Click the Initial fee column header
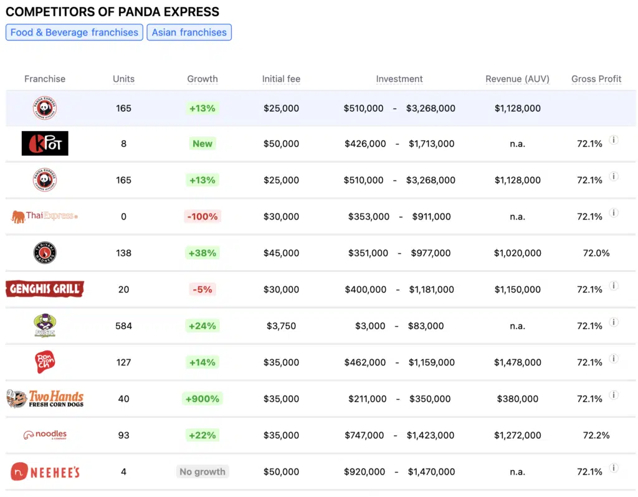This screenshot has height=497, width=638. (x=281, y=79)
